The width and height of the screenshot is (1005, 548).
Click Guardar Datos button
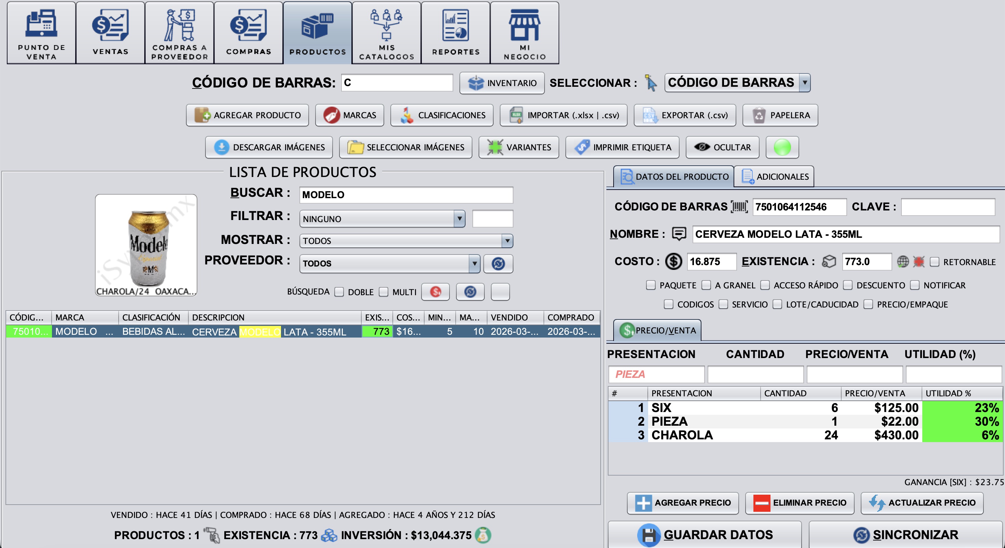click(x=705, y=535)
